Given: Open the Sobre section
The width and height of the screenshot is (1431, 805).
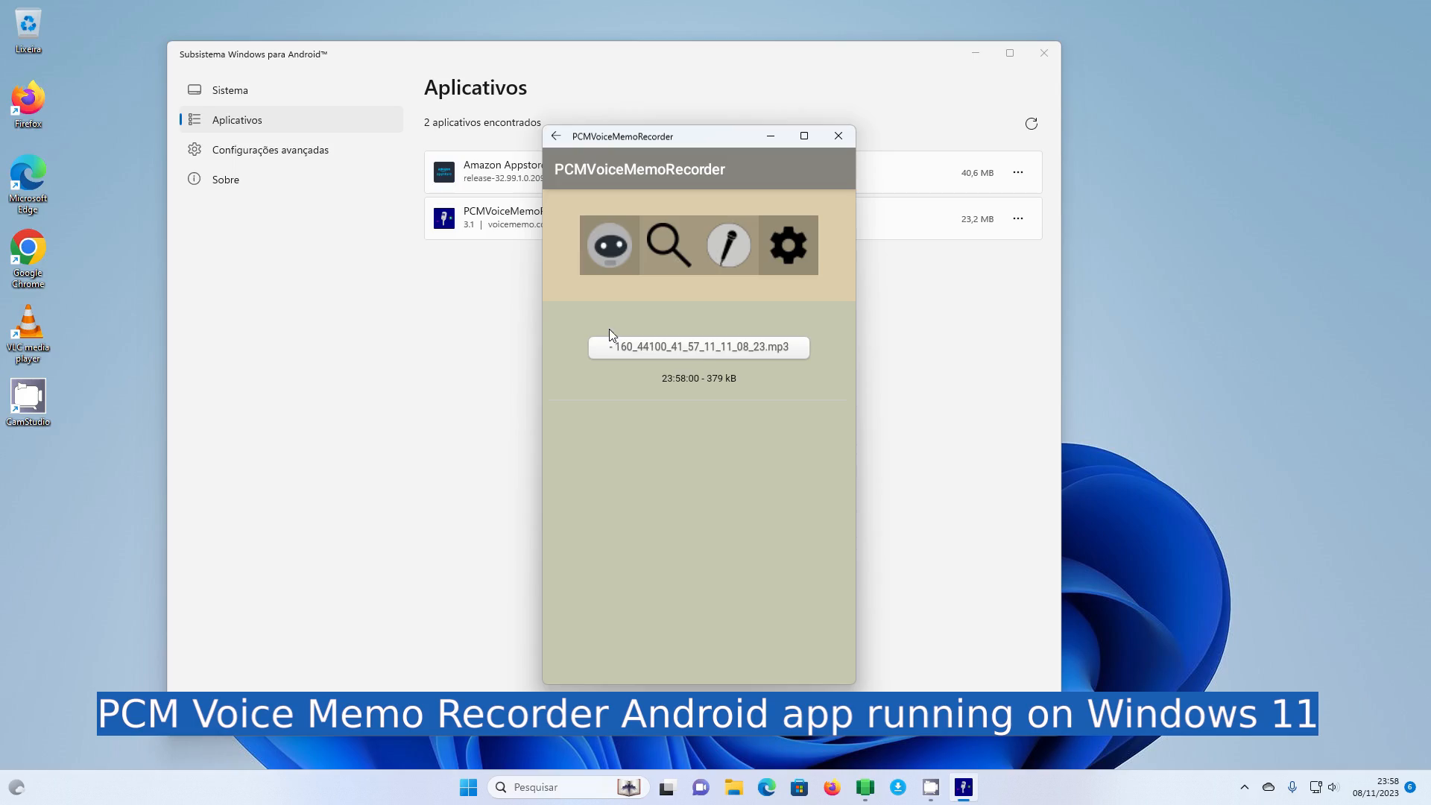Looking at the screenshot, I should click(227, 179).
